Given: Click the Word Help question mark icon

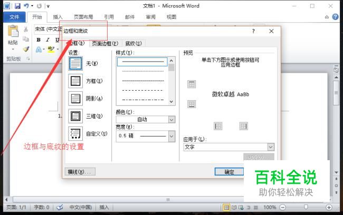Looking at the screenshot, I should [x=335, y=17].
